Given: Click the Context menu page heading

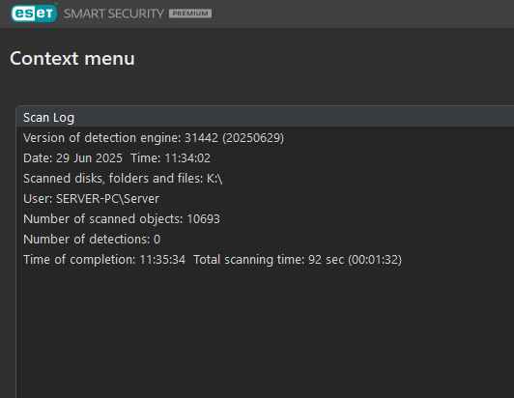Looking at the screenshot, I should (72, 59).
